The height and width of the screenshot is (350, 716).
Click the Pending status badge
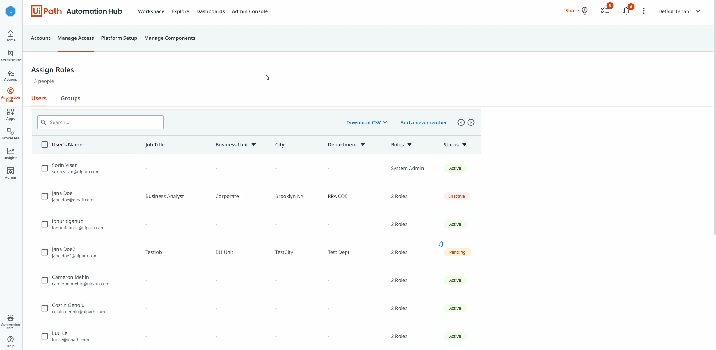(x=457, y=252)
